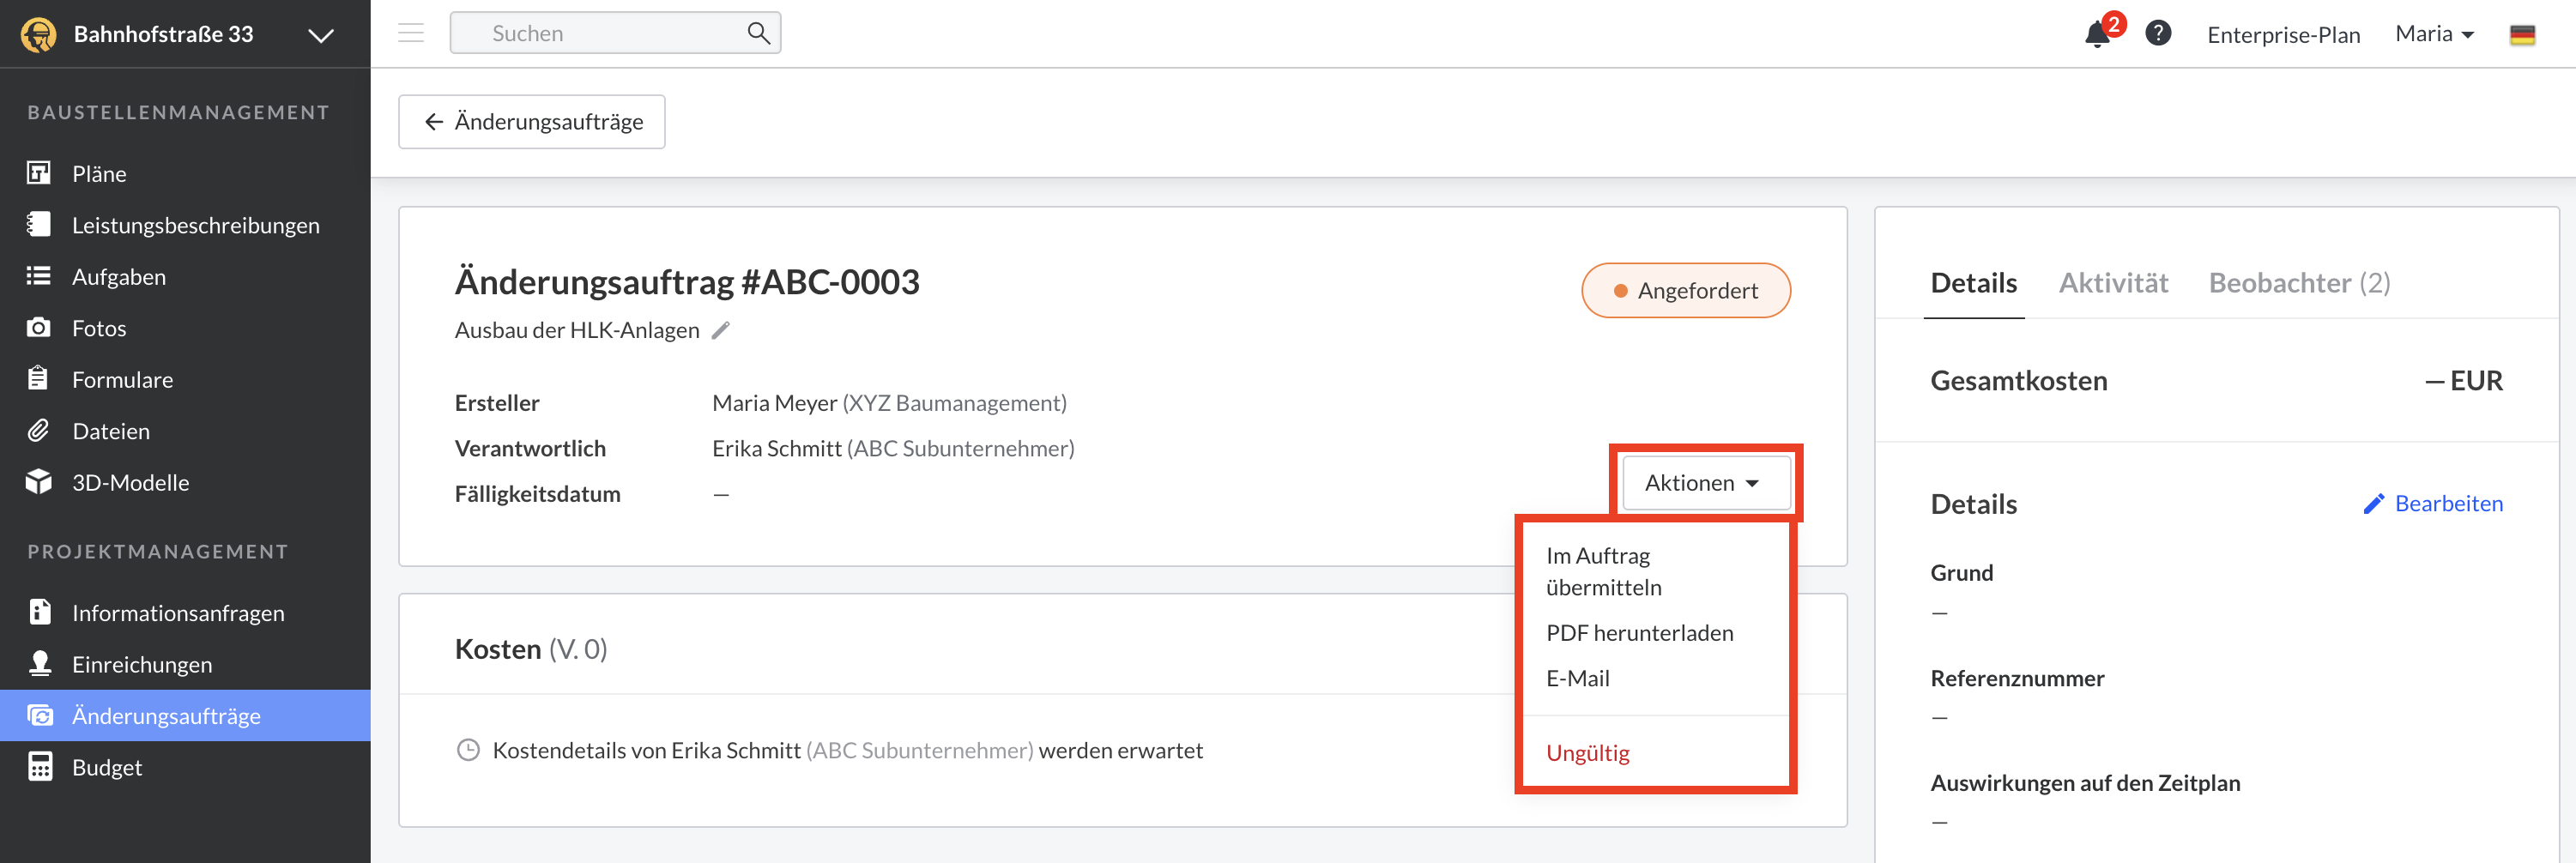Image resolution: width=2576 pixels, height=863 pixels.
Task: Click the Angefordert status badge
Action: coord(1685,291)
